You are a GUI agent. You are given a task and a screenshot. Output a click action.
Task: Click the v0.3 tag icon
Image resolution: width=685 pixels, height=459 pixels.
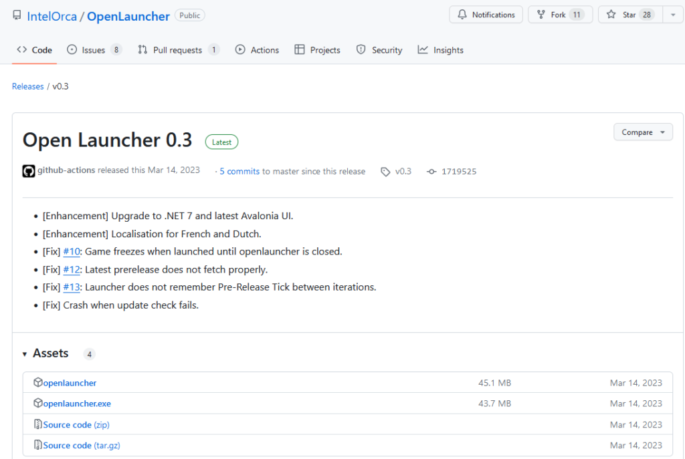pyautogui.click(x=385, y=172)
